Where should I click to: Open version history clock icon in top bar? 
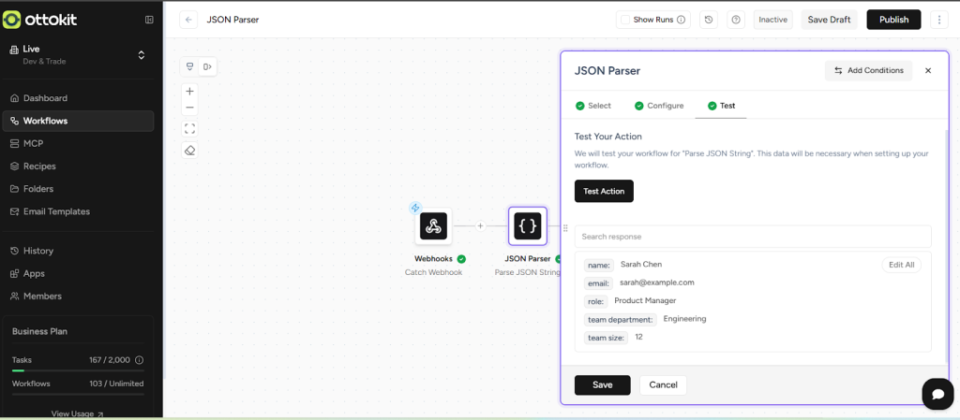pyautogui.click(x=709, y=20)
